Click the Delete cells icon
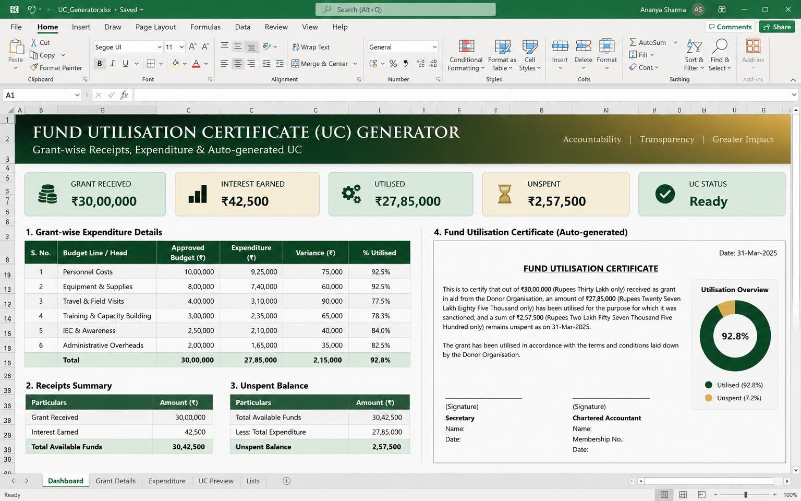This screenshot has height=501, width=801. 583,46
